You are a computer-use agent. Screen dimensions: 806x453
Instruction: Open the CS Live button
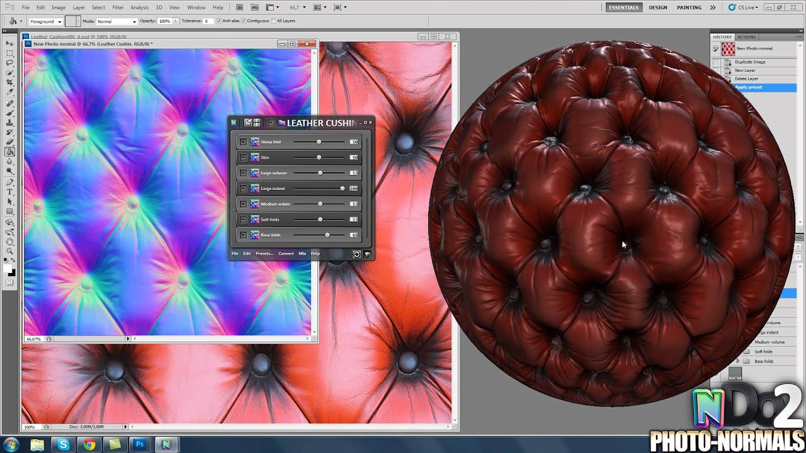(x=743, y=8)
